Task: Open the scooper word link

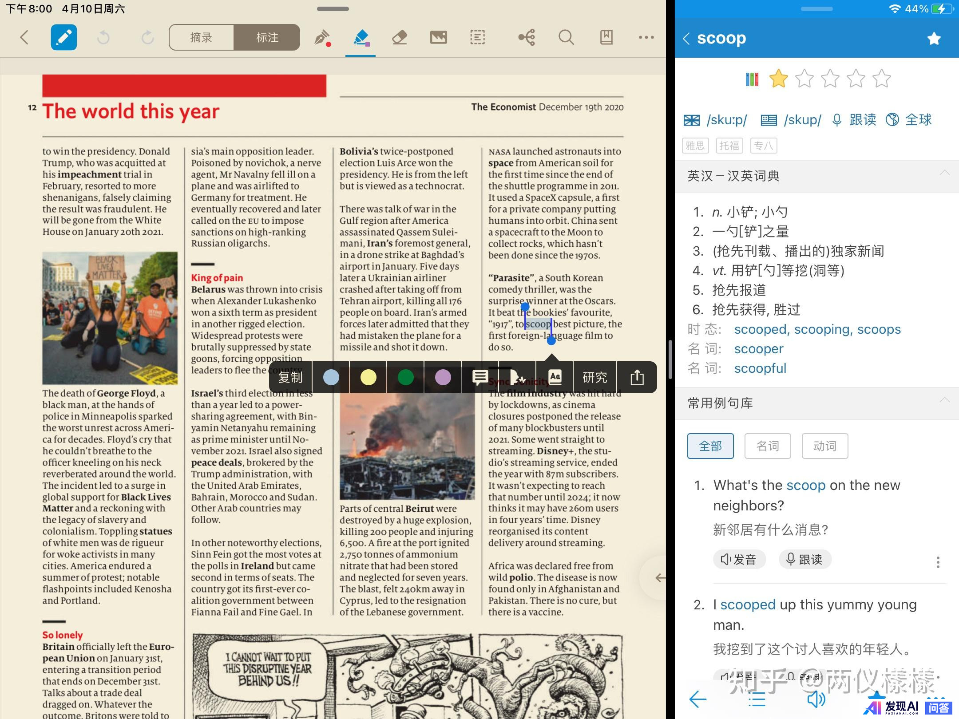Action: [x=759, y=349]
